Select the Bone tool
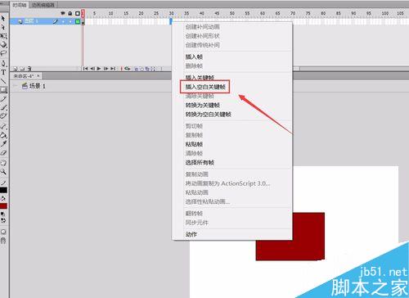This screenshot has width=409, height=298. click(3, 126)
